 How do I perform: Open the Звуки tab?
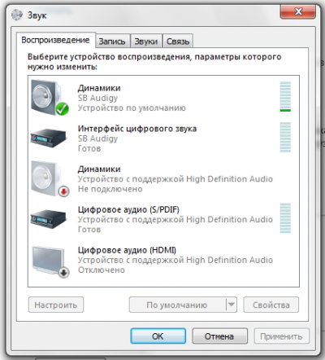[146, 42]
